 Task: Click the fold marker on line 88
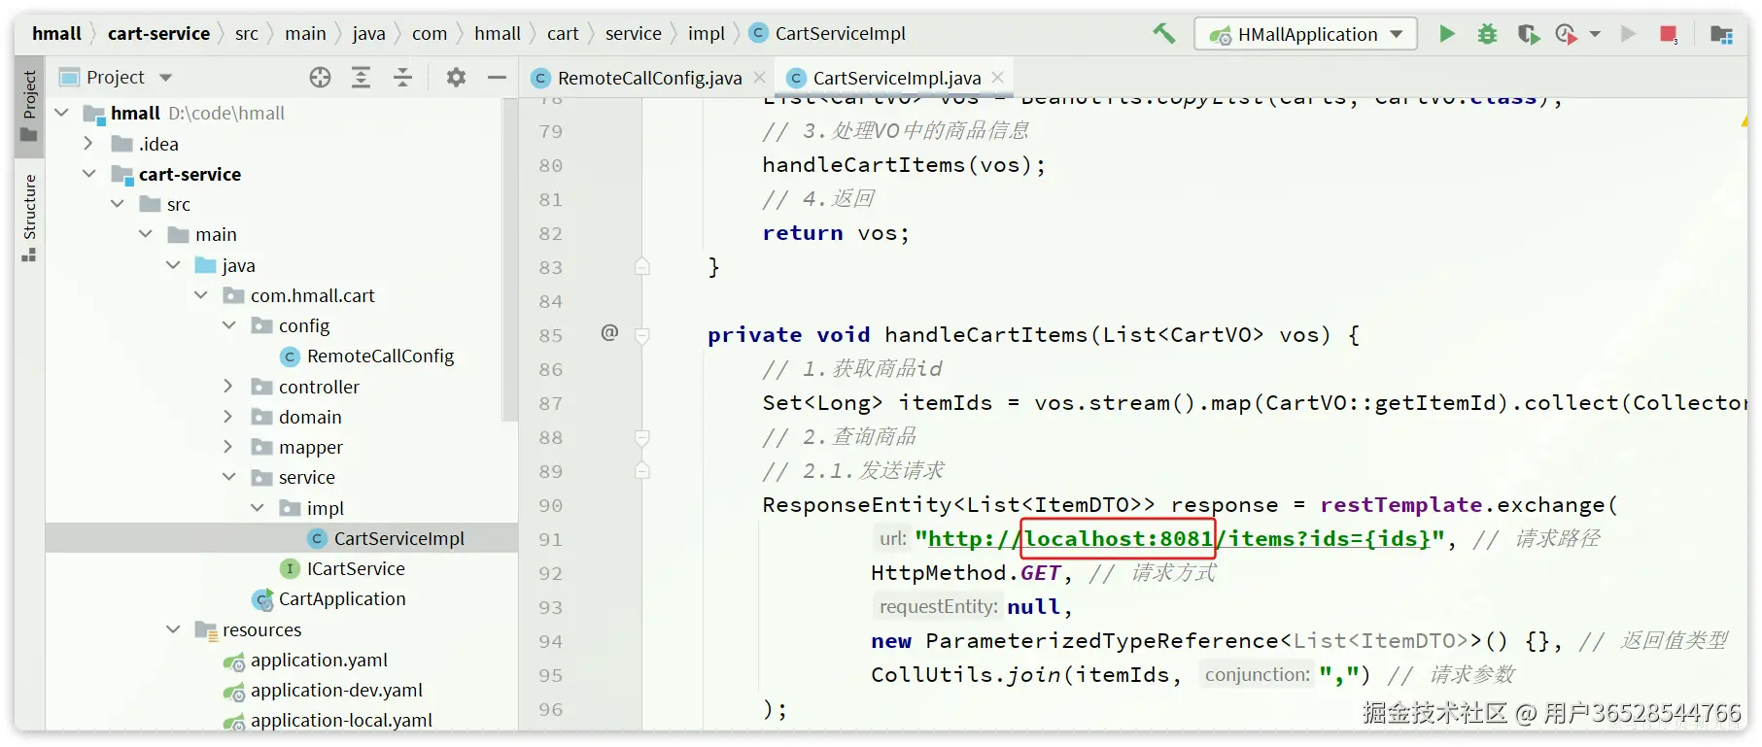642,437
